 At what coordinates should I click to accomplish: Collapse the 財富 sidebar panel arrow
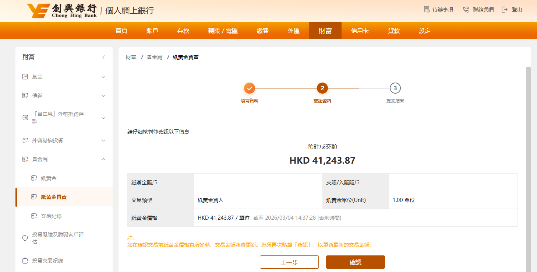103,57
